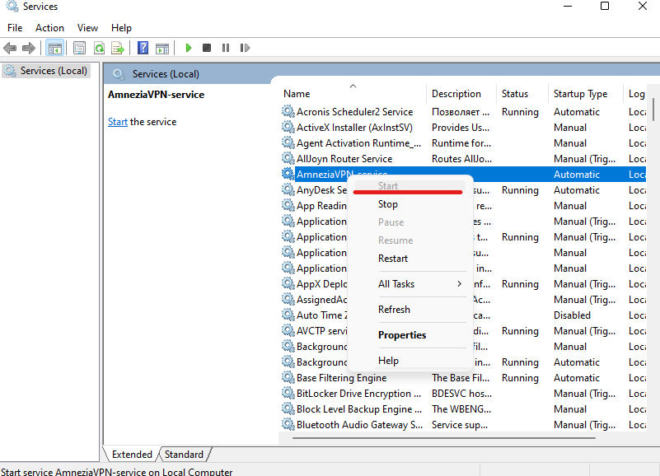Select the Base Filtering Engine service row
The width and height of the screenshot is (660, 476).
tap(341, 378)
